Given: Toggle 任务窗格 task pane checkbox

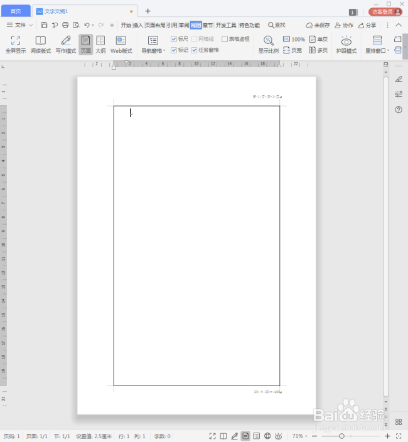Looking at the screenshot, I should pyautogui.click(x=194, y=50).
